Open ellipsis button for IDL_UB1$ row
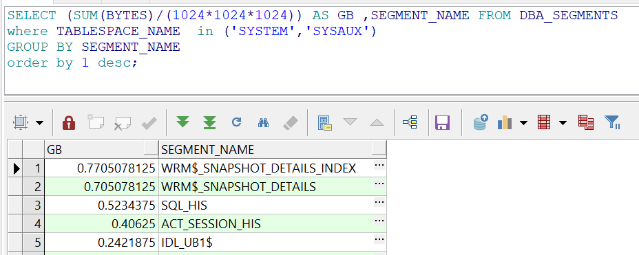 (x=379, y=240)
